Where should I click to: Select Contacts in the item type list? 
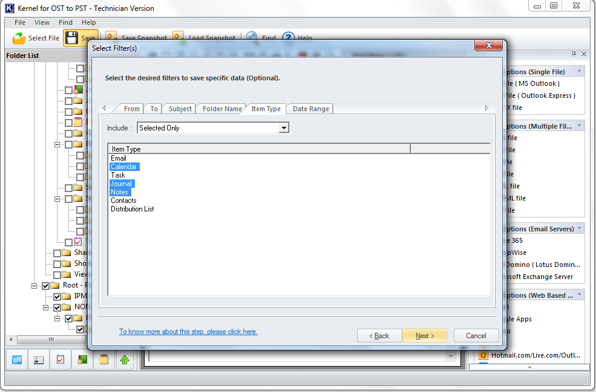point(123,201)
